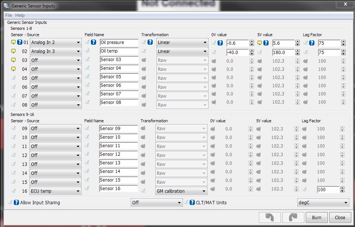Click note icon beside Oil temp field
Image resolution: width=355 pixels, height=227 pixels.
87,51
